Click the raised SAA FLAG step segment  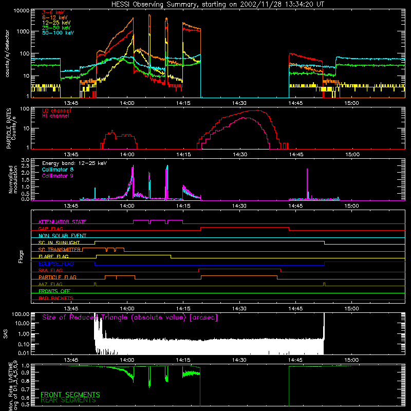[x=239, y=269]
